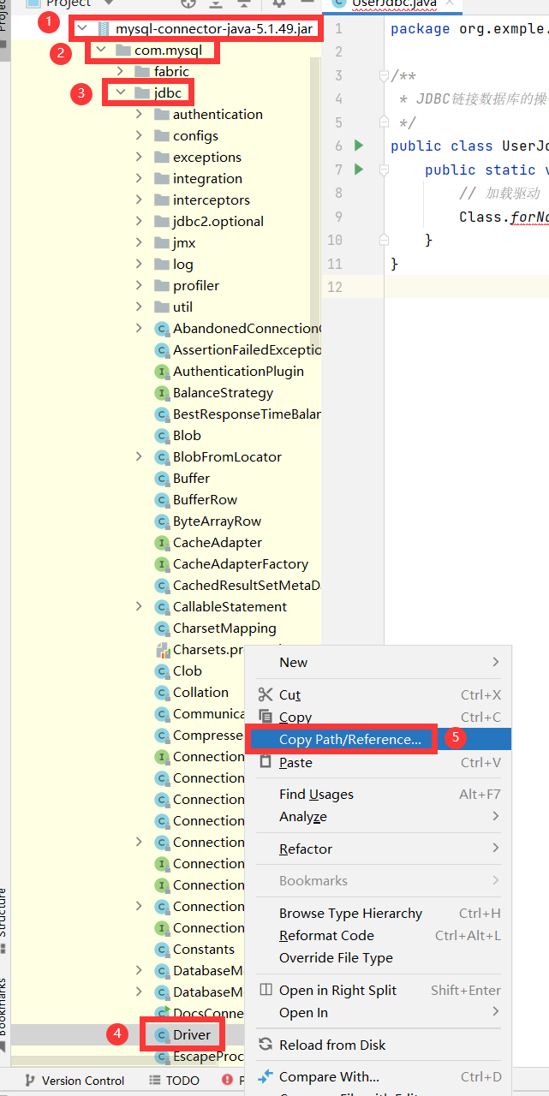This screenshot has width=549, height=1096.
Task: Open the Open In submenu
Action: [x=379, y=1012]
